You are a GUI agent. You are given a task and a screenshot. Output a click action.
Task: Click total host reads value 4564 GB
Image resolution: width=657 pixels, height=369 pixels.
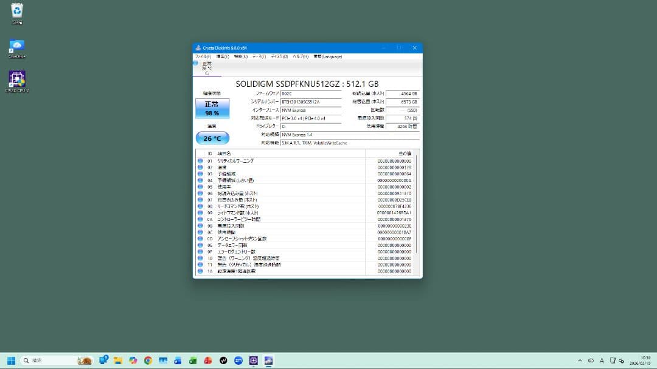pos(402,93)
